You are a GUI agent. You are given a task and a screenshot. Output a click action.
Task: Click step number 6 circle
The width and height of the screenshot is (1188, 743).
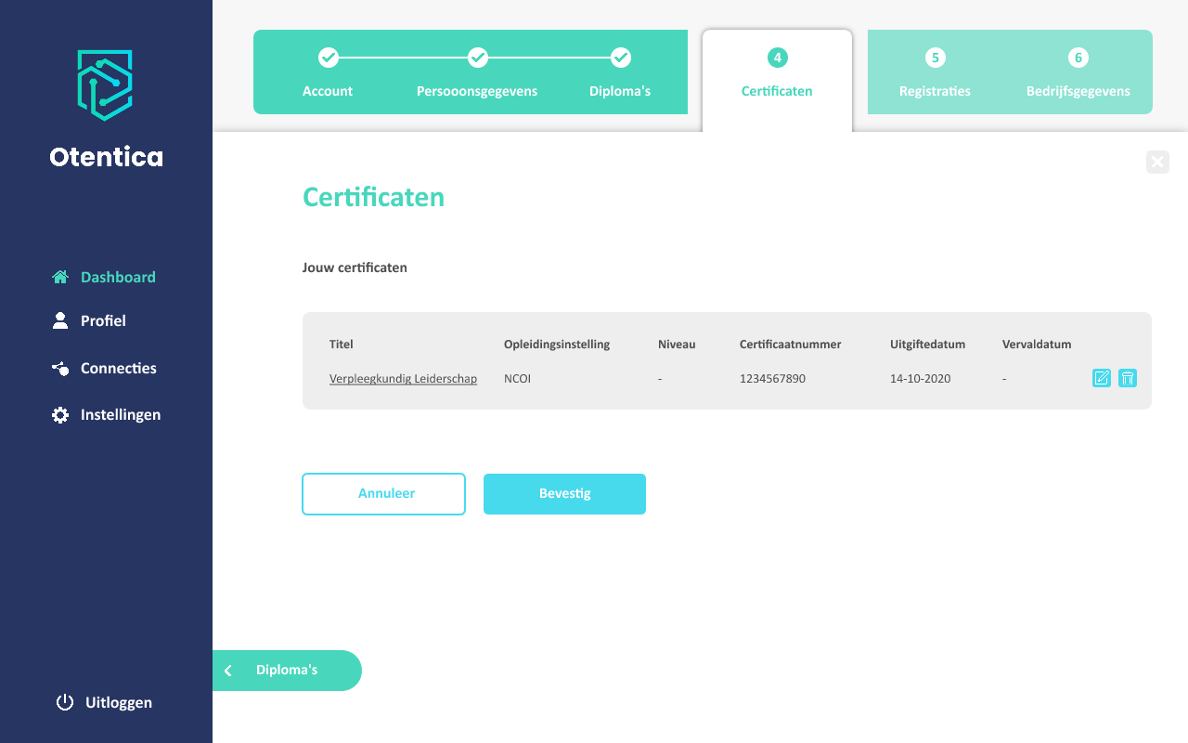(1078, 58)
